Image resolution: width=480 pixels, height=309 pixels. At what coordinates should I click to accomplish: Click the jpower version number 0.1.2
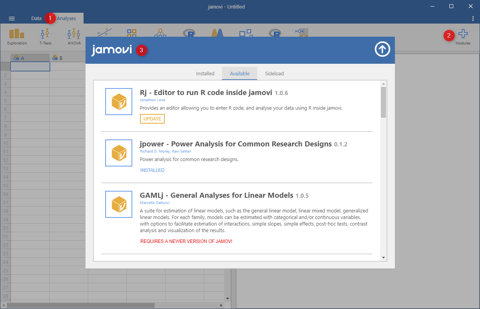[x=341, y=144]
